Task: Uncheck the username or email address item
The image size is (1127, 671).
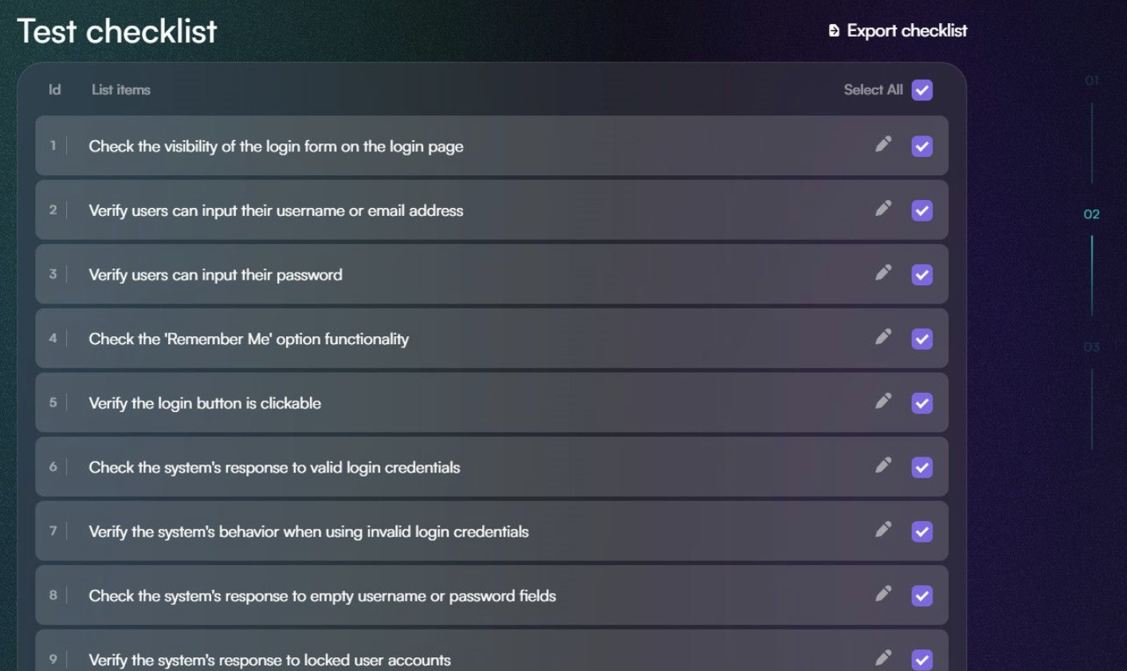Action: click(922, 210)
